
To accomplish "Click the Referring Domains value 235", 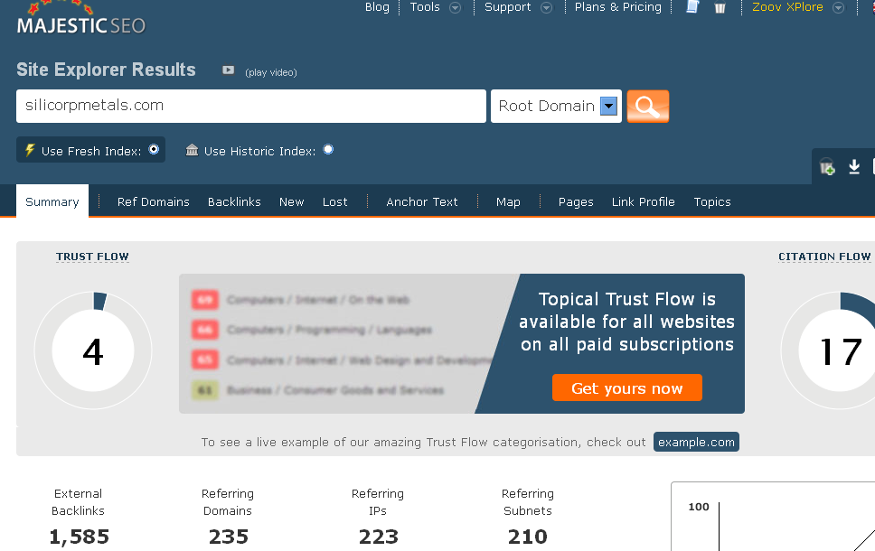I will pos(228,537).
